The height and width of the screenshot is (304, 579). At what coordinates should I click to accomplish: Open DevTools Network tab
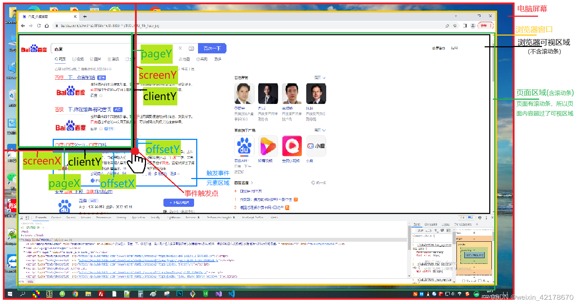pos(86,217)
